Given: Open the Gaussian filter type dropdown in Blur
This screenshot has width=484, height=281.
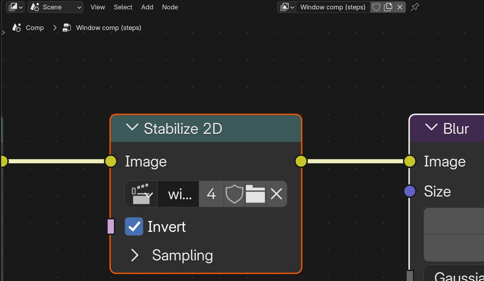Looking at the screenshot, I should (454, 273).
